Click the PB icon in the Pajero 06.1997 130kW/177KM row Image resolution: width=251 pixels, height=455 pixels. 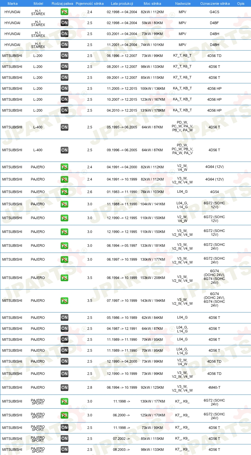coord(65,259)
